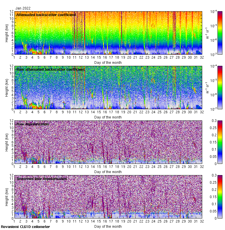
Task: Click 'Day of the month' under top panel
Action: (108, 62)
